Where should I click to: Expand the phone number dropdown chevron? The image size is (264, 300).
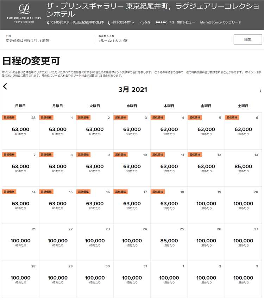click(x=133, y=23)
